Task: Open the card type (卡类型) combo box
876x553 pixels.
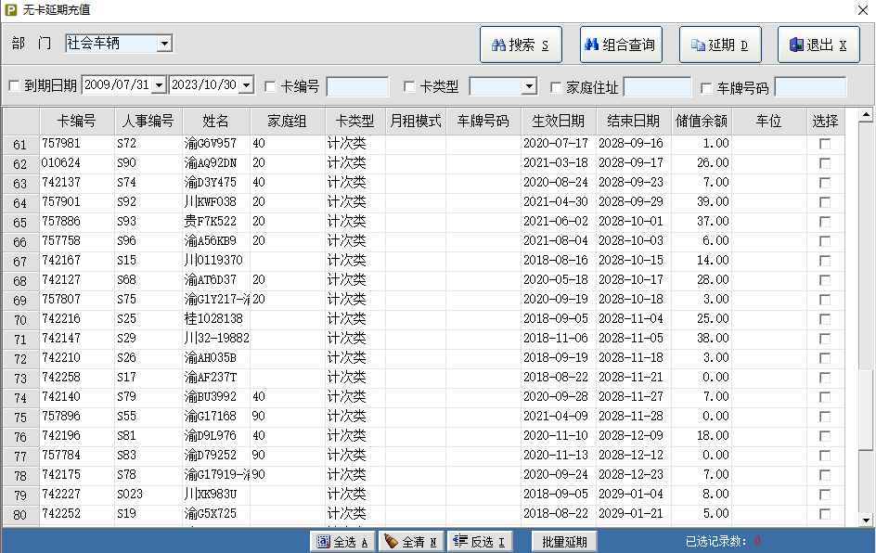Action: pos(529,87)
